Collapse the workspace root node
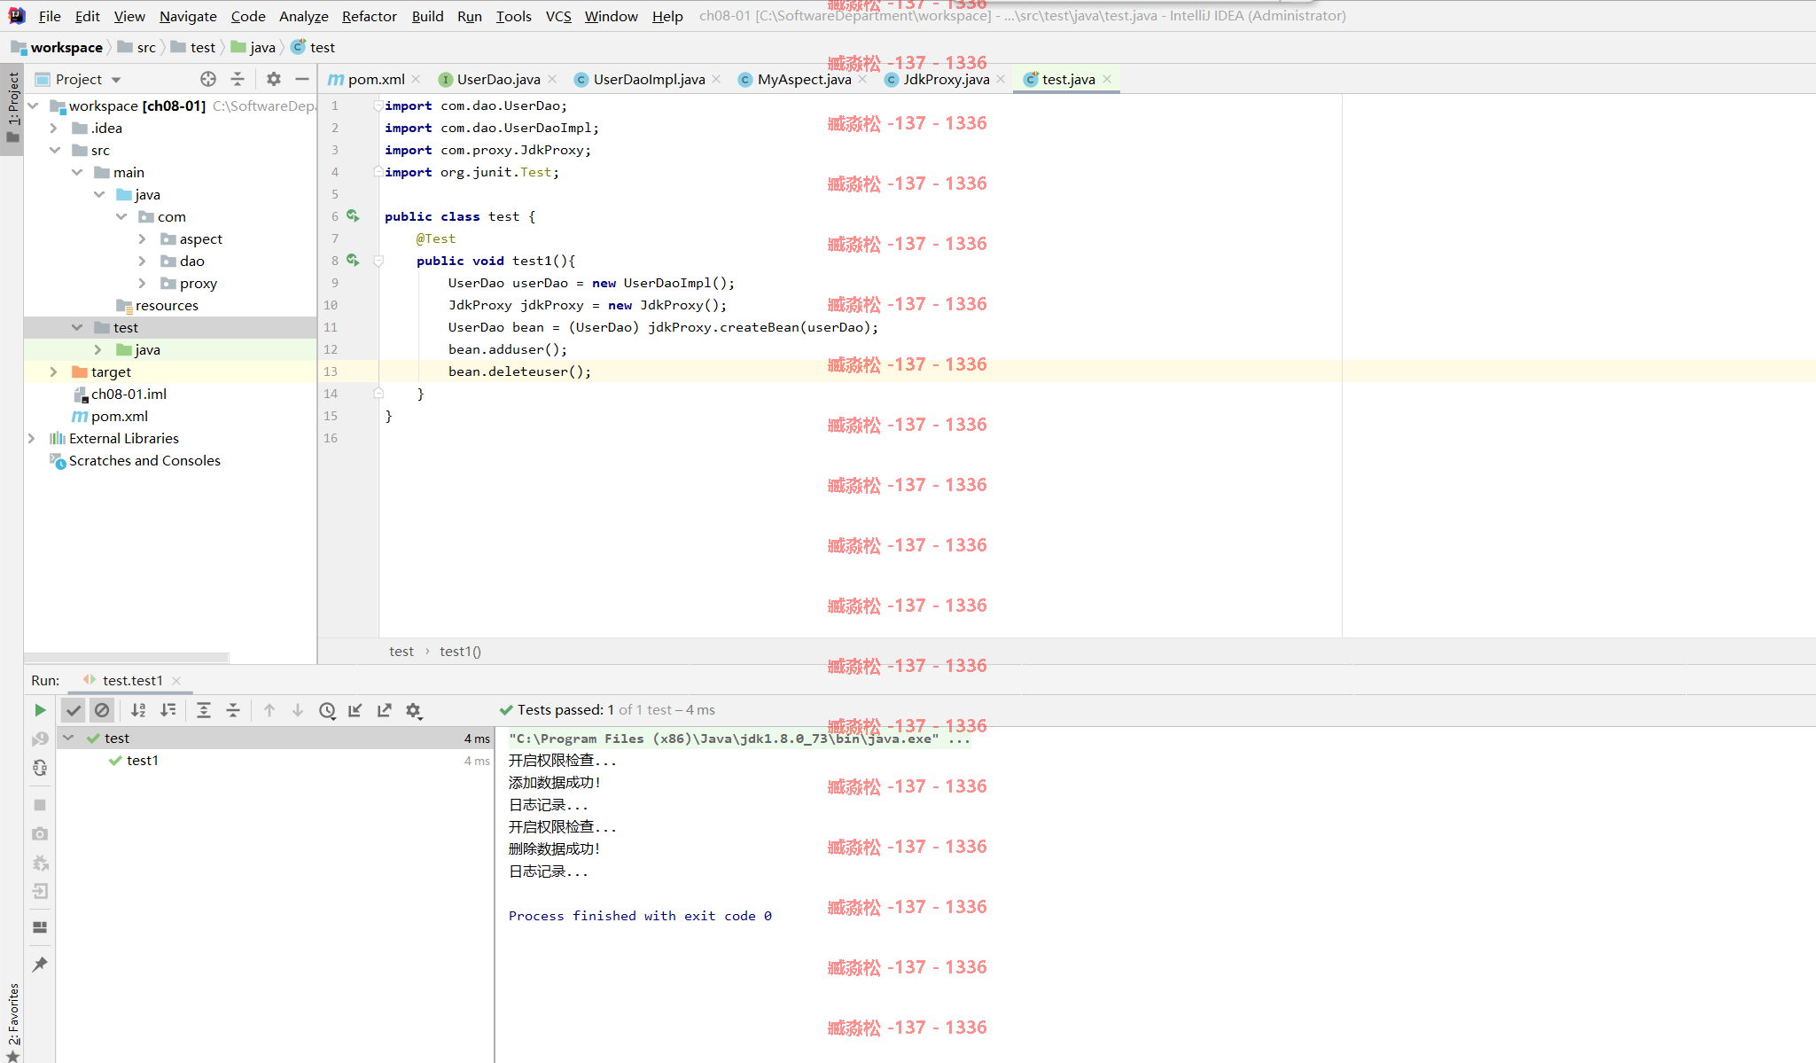The width and height of the screenshot is (1816, 1063). 33,106
